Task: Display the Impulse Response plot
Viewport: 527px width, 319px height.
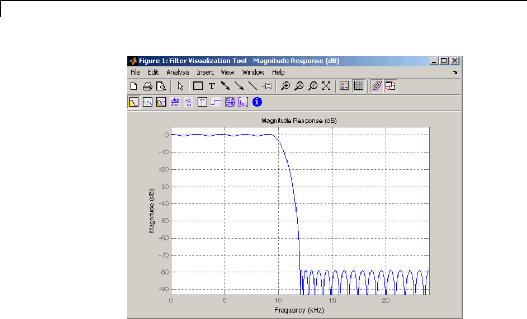Action: 202,102
